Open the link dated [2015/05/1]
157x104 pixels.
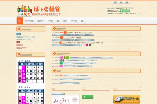point(75,79)
